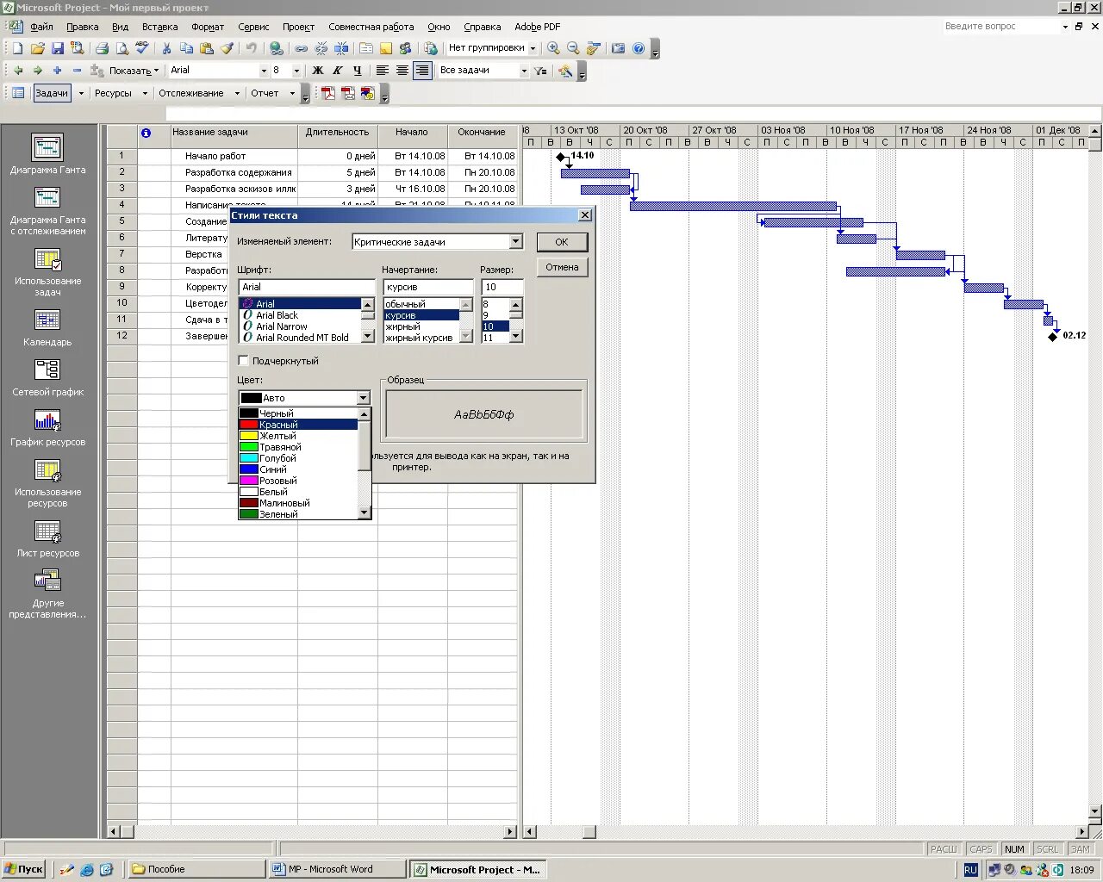Add task notes with the yellow note icon
The image size is (1103, 882).
386,48
